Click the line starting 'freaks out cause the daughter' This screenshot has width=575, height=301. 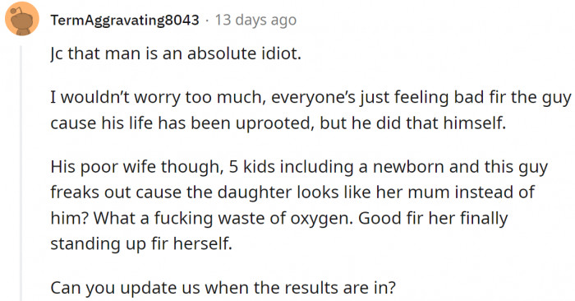tap(292, 192)
